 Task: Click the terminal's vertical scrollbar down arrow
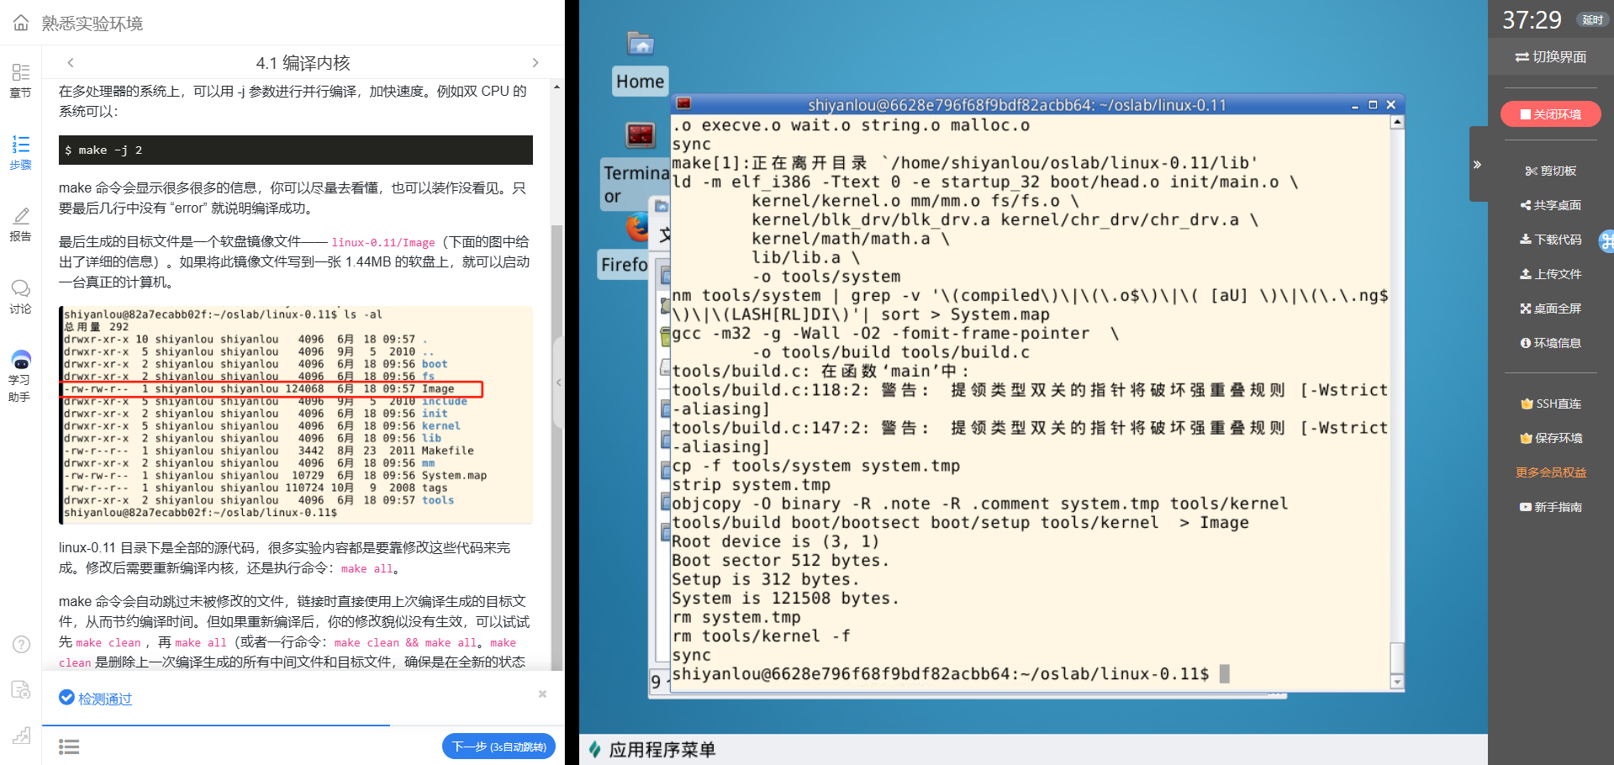[x=1397, y=682]
